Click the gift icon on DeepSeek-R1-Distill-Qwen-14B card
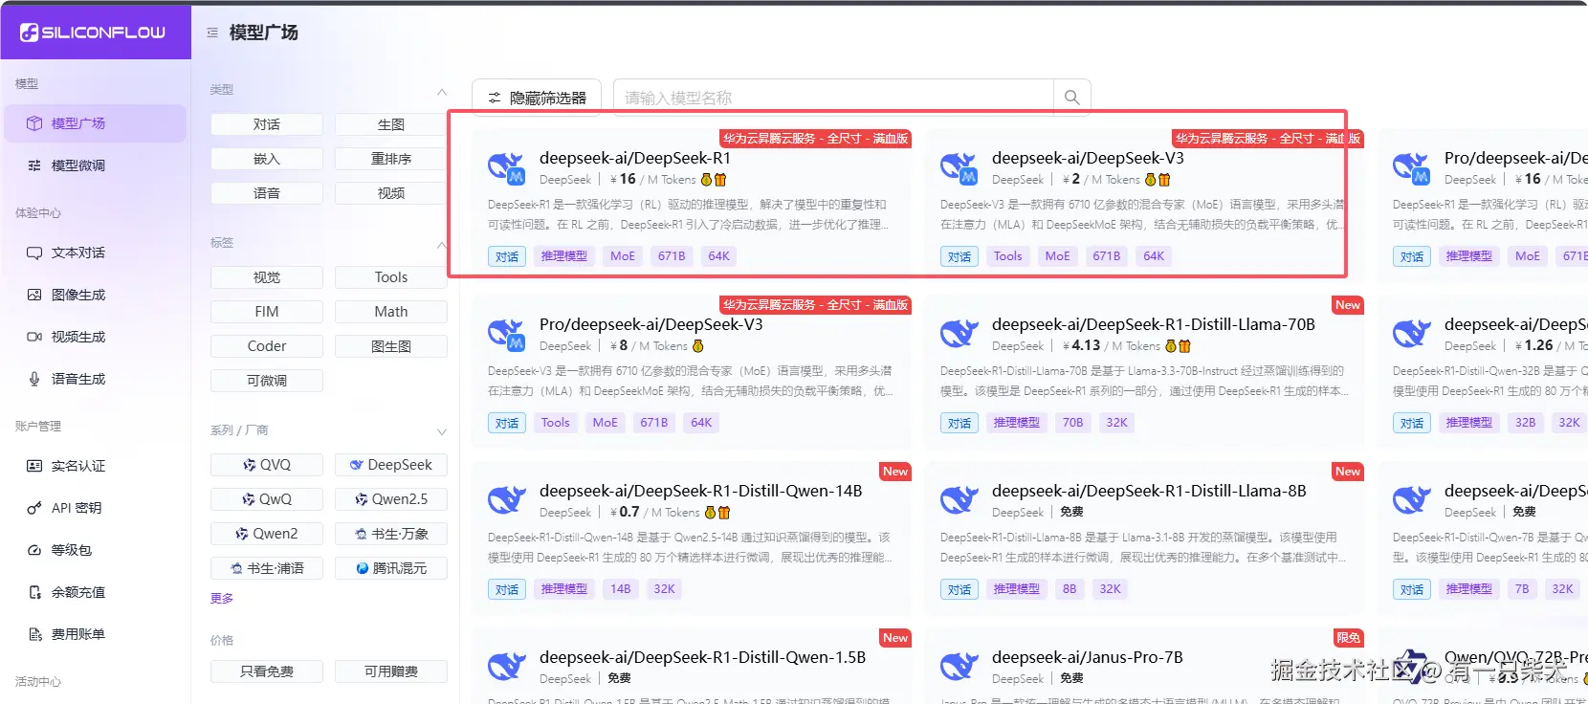This screenshot has height=704, width=1588. 724,513
